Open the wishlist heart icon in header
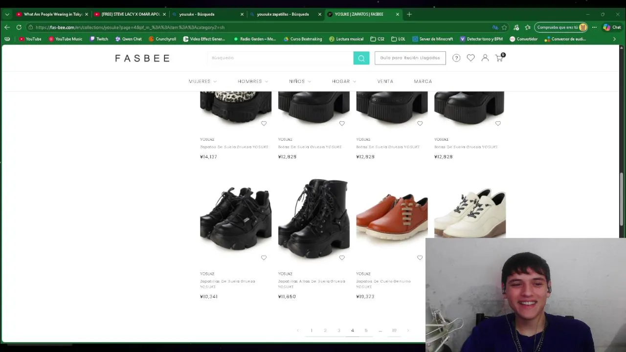Image resolution: width=626 pixels, height=352 pixels. [x=470, y=58]
